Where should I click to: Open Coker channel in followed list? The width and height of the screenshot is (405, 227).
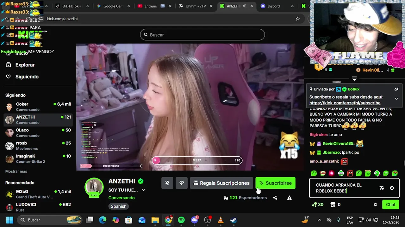point(38,107)
